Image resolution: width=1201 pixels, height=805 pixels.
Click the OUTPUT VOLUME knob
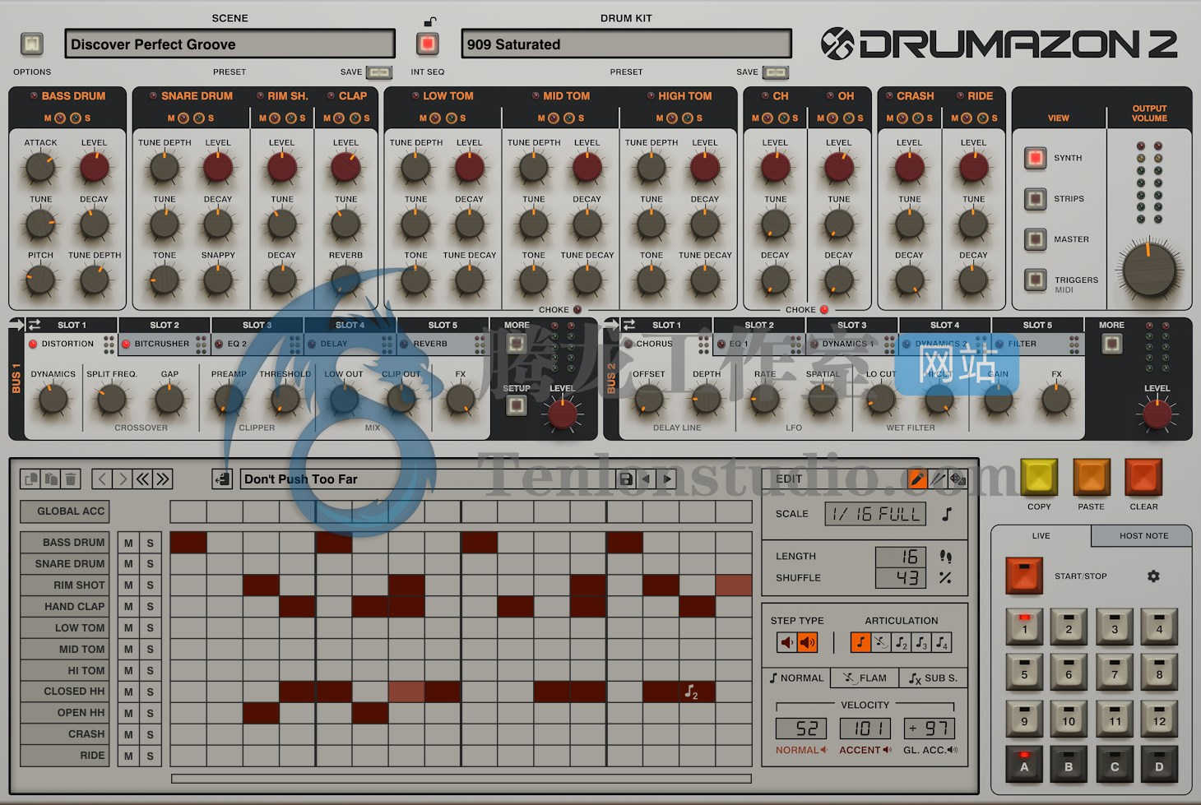pos(1149,271)
